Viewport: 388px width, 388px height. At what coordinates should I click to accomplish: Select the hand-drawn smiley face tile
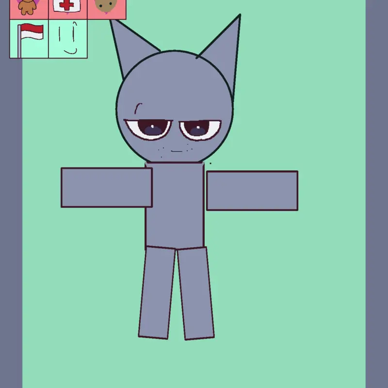coord(68,39)
